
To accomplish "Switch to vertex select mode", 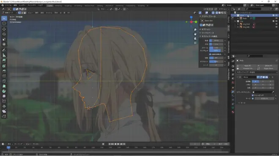I will 19,13.
